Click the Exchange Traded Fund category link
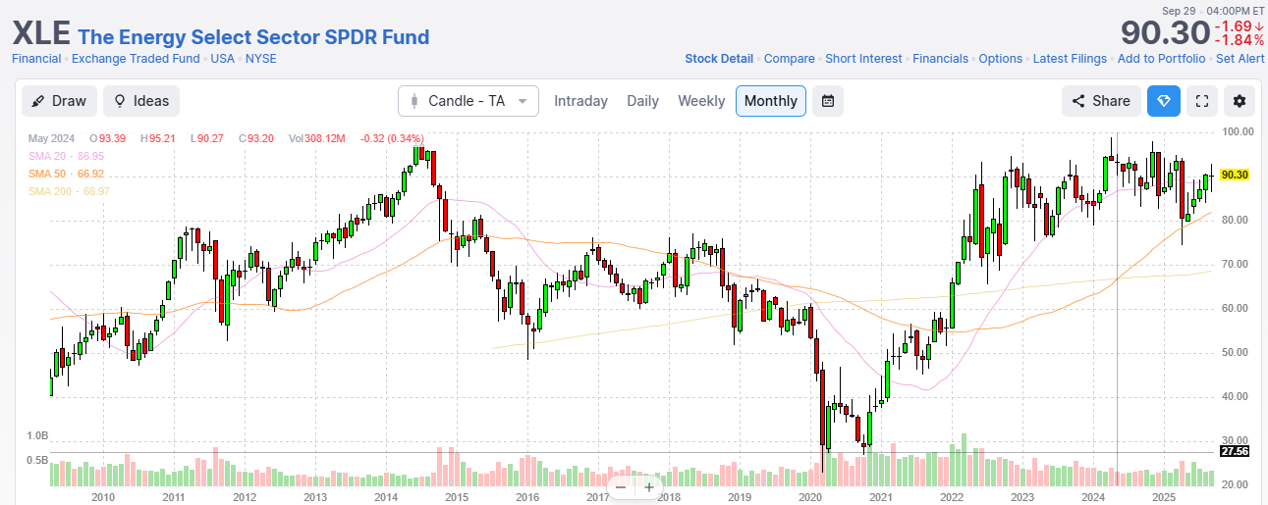The width and height of the screenshot is (1268, 505). click(137, 59)
